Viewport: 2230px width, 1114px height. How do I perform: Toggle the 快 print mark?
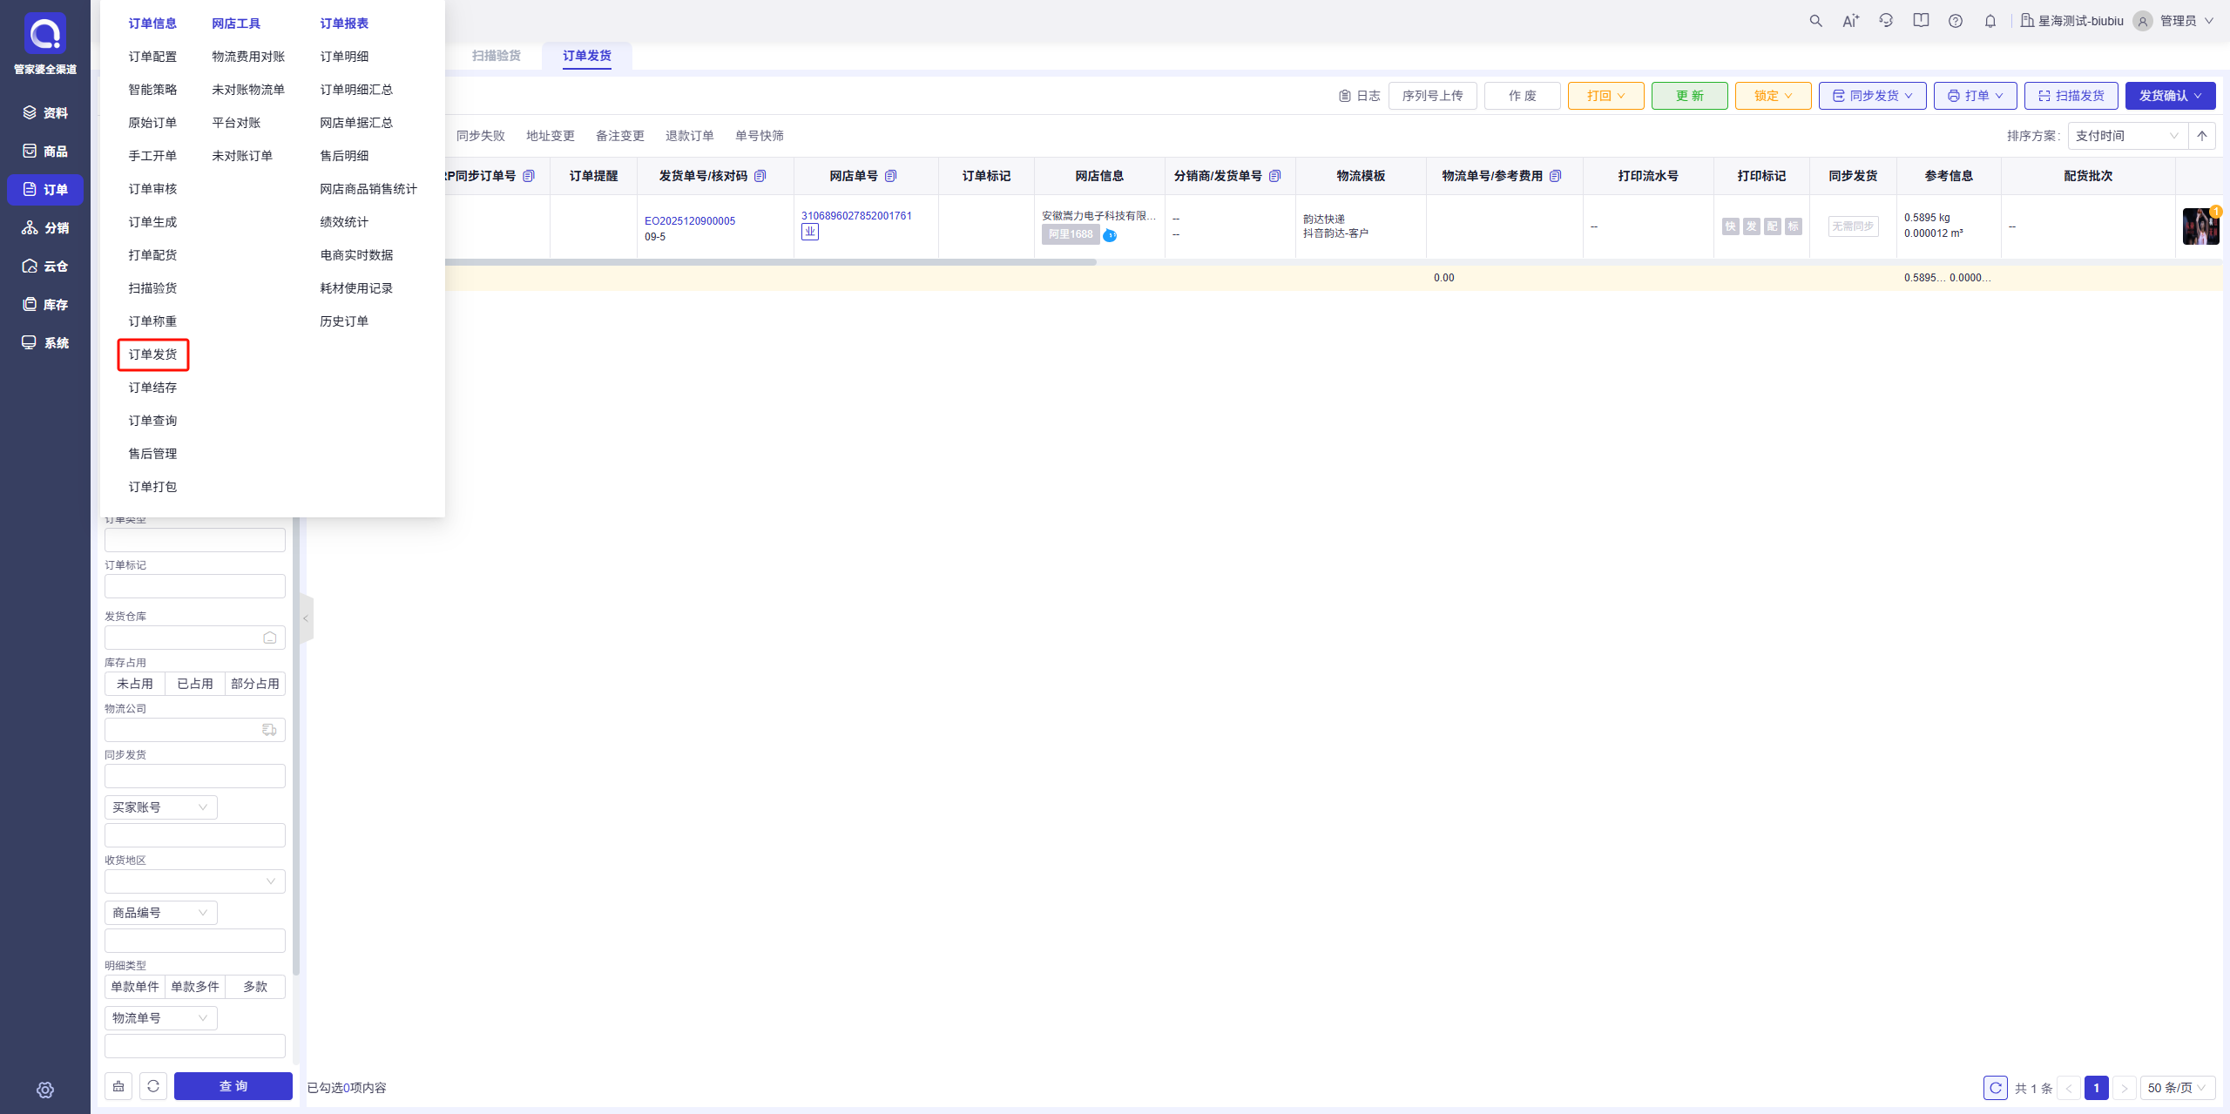click(x=1730, y=226)
